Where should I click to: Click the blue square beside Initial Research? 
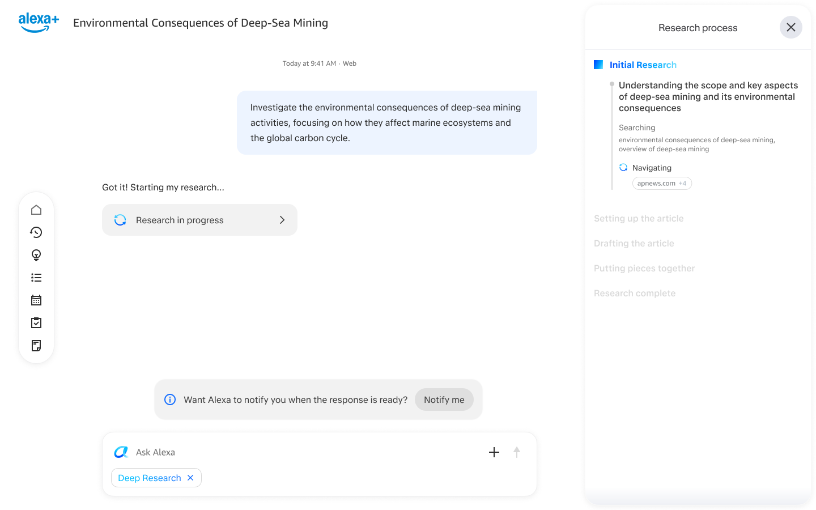pos(598,65)
